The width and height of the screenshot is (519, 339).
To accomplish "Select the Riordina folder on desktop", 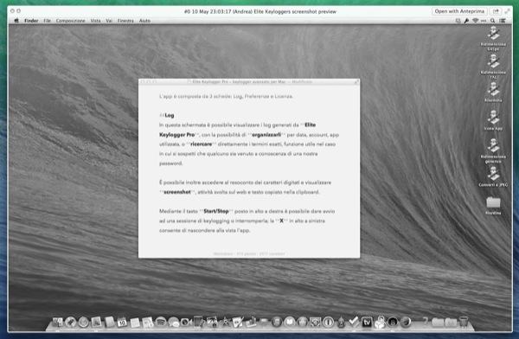I will [x=493, y=205].
